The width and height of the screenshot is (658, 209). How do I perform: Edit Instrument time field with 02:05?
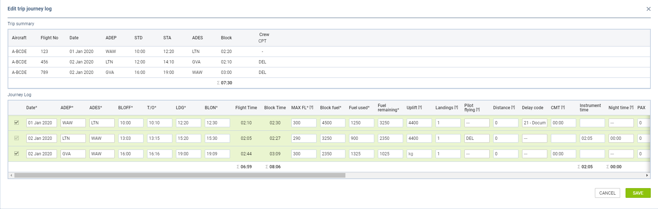(592, 138)
